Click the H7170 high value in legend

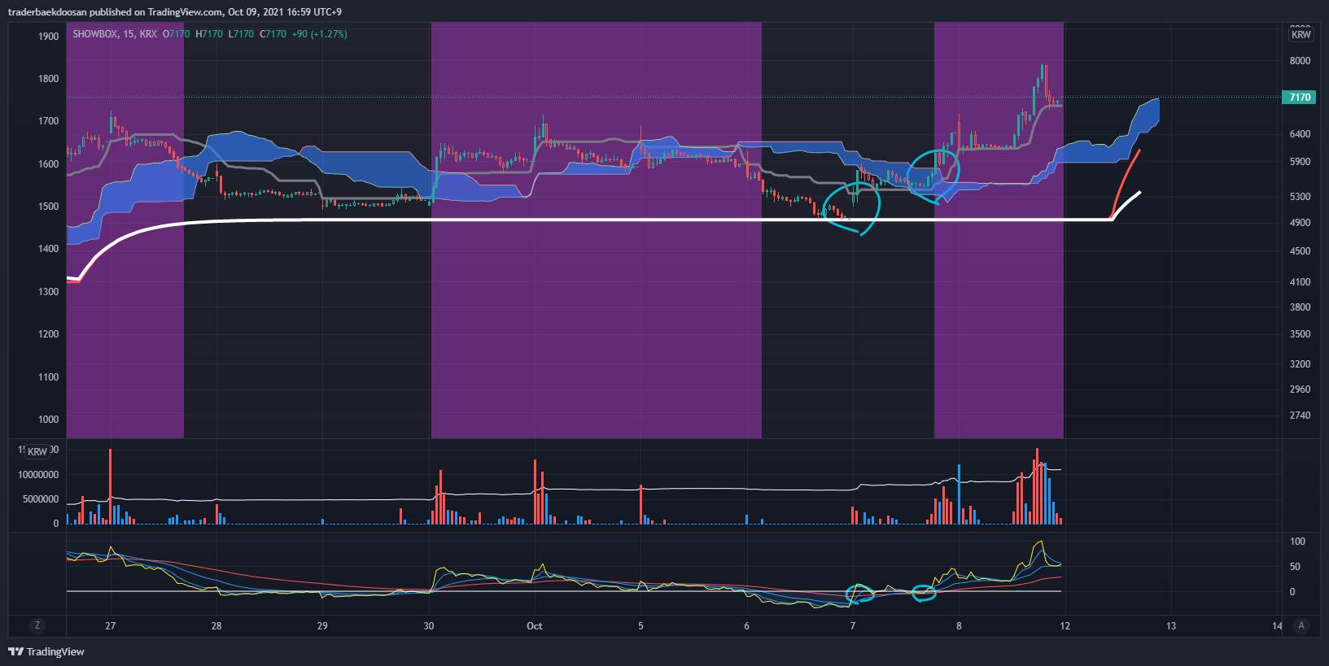tap(209, 34)
